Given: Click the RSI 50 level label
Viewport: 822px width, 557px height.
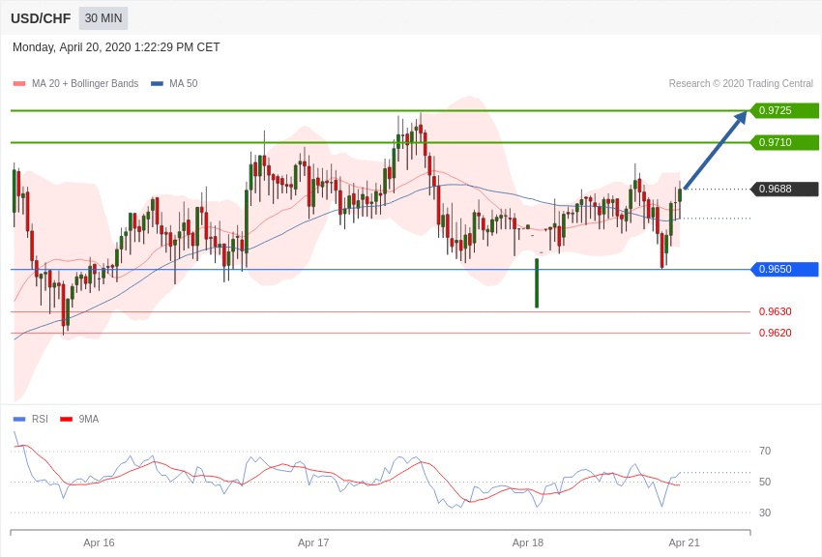Looking at the screenshot, I should [765, 482].
